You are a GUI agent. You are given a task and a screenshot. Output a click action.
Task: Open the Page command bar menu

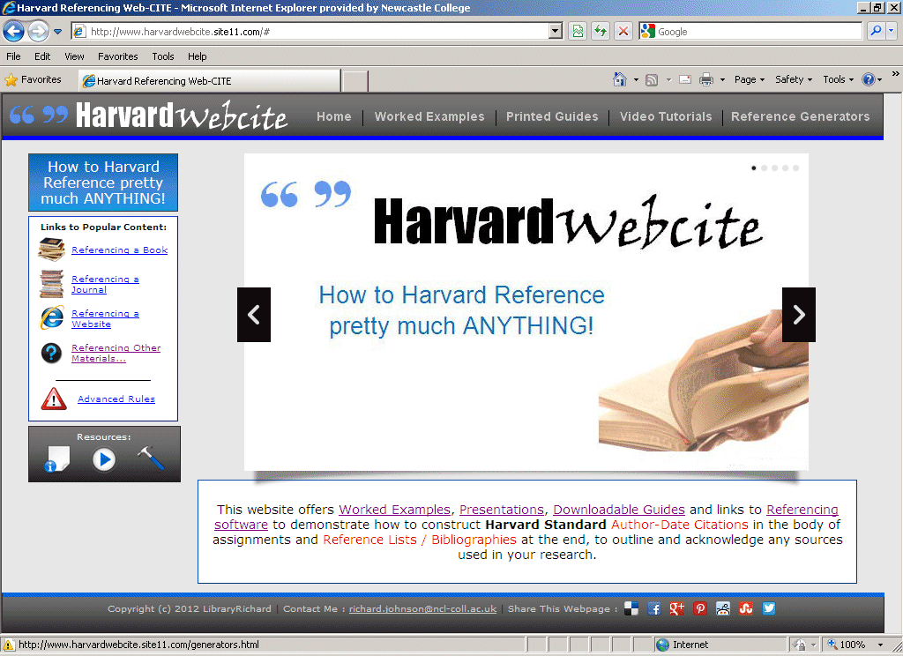point(750,79)
